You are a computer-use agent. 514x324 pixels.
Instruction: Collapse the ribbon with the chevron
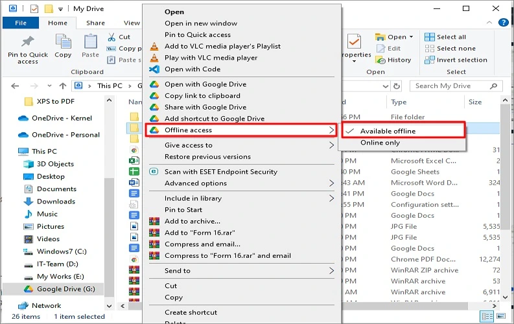pyautogui.click(x=489, y=23)
